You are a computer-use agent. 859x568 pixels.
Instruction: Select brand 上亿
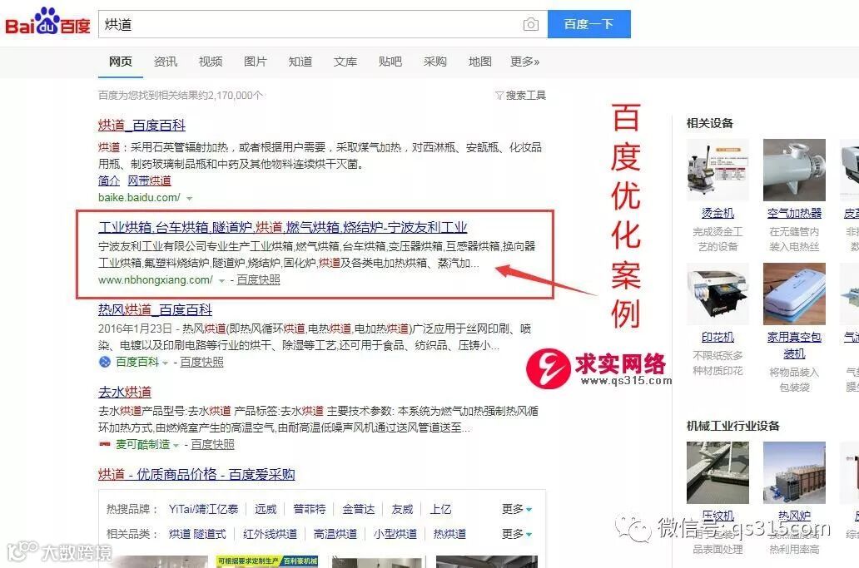[440, 510]
